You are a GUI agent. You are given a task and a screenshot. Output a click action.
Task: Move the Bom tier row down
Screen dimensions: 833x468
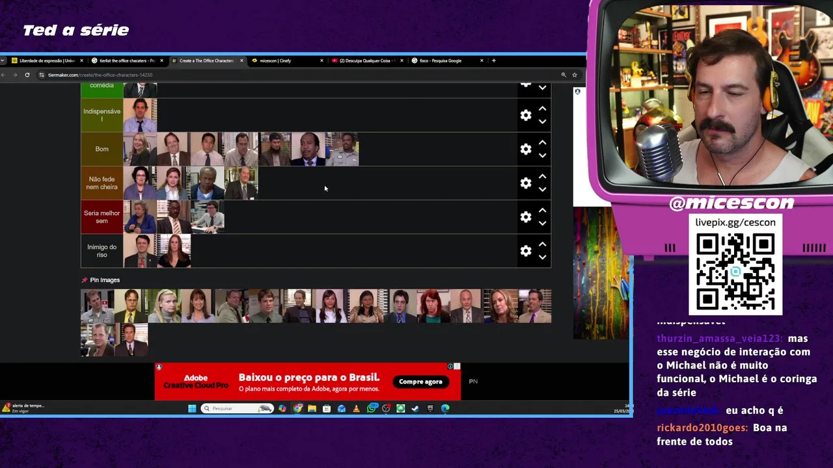542,155
